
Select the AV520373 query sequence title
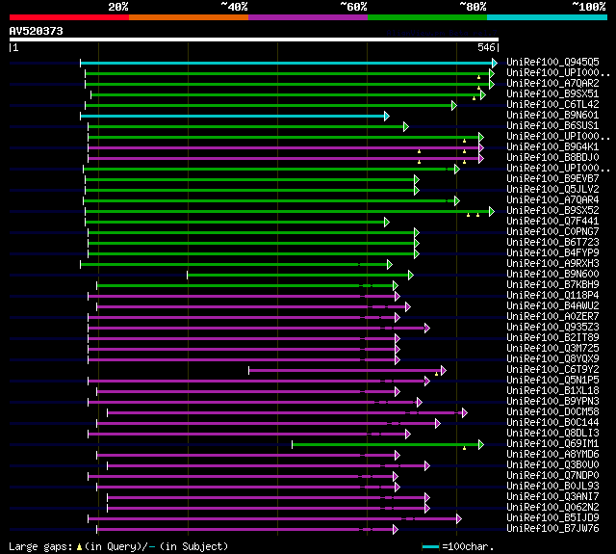click(37, 31)
